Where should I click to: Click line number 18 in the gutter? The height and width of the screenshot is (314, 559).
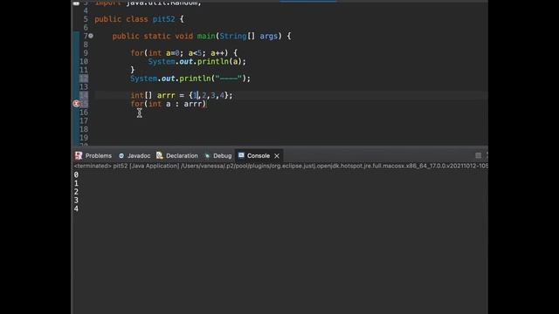[x=84, y=129]
